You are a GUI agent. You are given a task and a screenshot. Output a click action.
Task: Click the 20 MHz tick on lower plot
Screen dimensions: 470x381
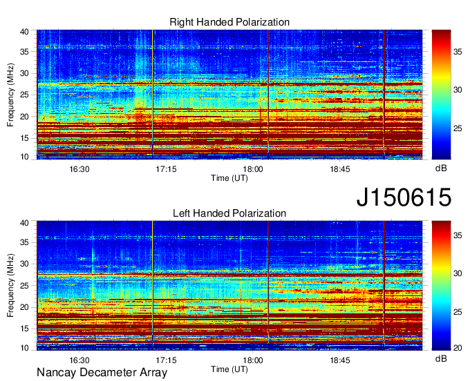[x=25, y=307]
